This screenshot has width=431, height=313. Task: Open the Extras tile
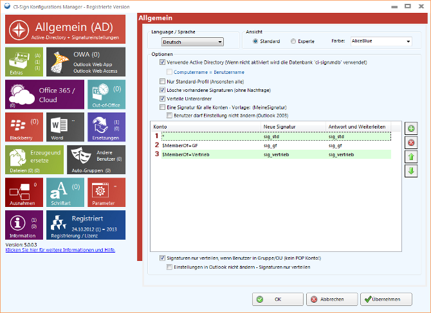pos(24,61)
